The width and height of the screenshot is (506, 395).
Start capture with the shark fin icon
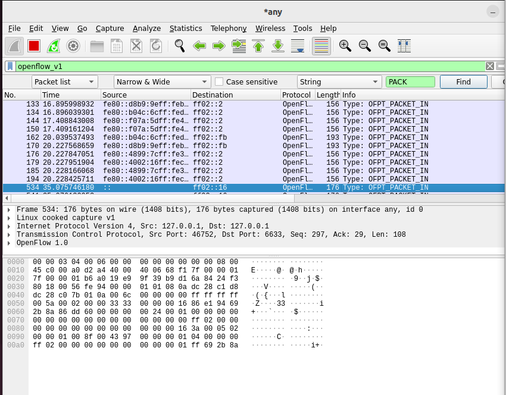(14, 46)
